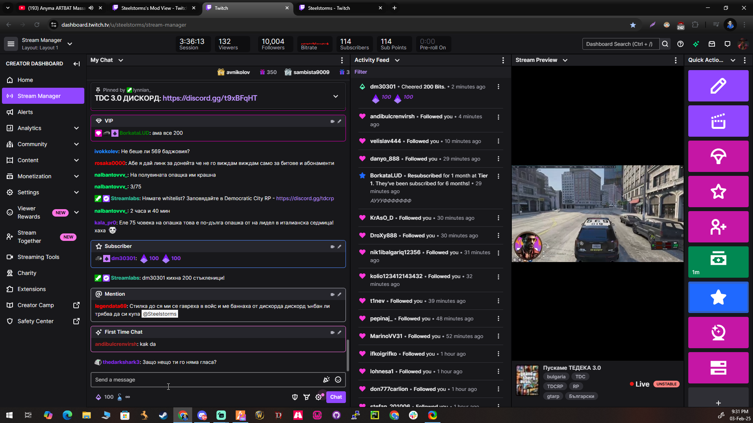
Task: Click Filter in the Activity Feed
Action: 361,72
